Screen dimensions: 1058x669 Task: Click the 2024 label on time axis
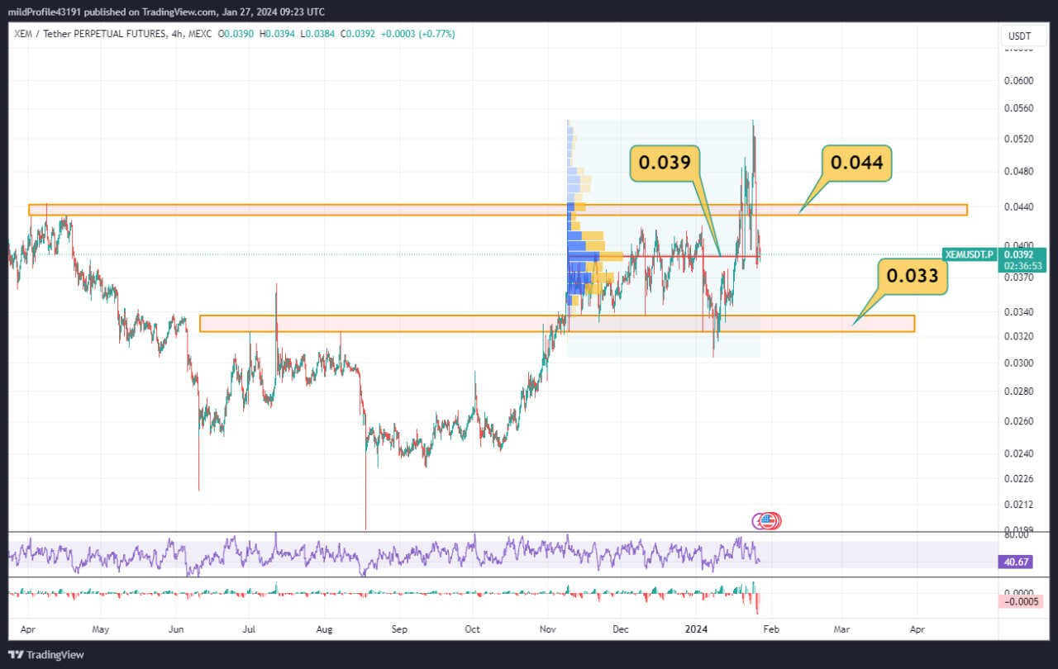(x=695, y=629)
